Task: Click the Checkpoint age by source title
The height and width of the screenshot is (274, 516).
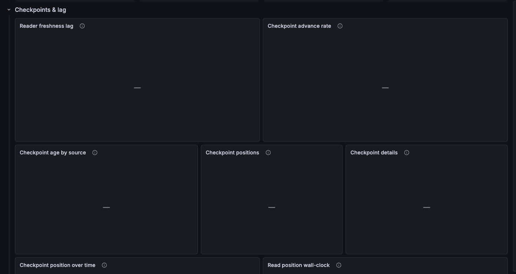Action: [x=53, y=153]
